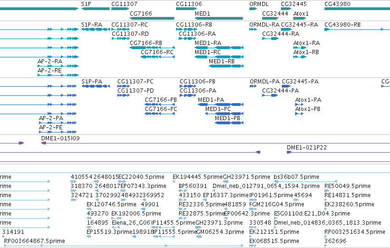
Task: Click the CG11307 gene label
Action: 124,4
